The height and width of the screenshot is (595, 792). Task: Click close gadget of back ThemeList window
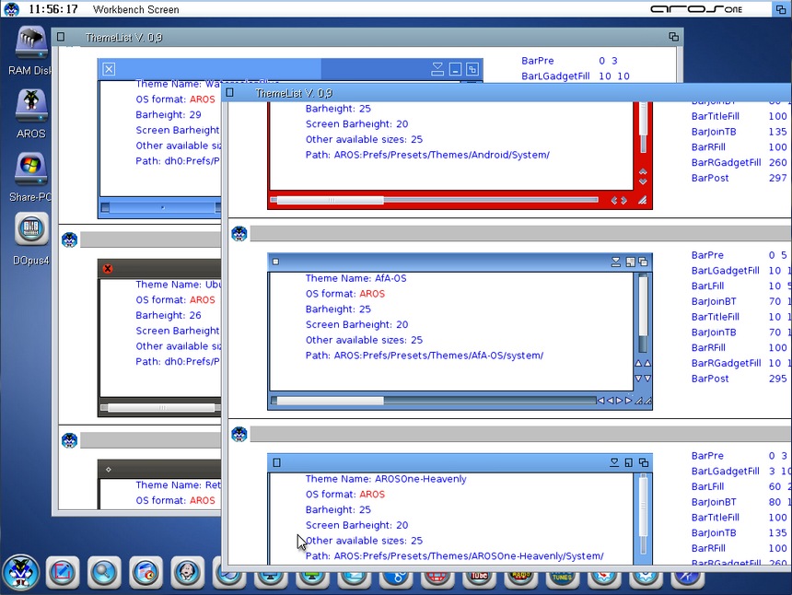point(61,36)
